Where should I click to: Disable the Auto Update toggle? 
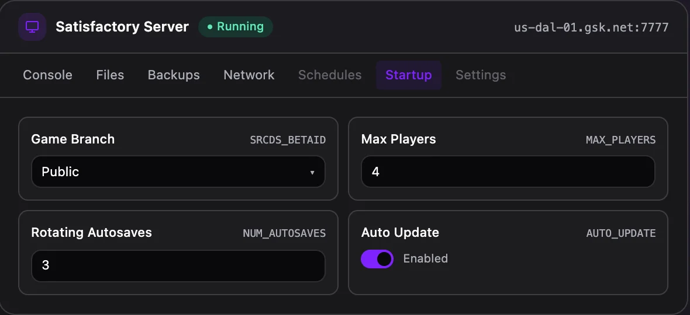pyautogui.click(x=377, y=259)
